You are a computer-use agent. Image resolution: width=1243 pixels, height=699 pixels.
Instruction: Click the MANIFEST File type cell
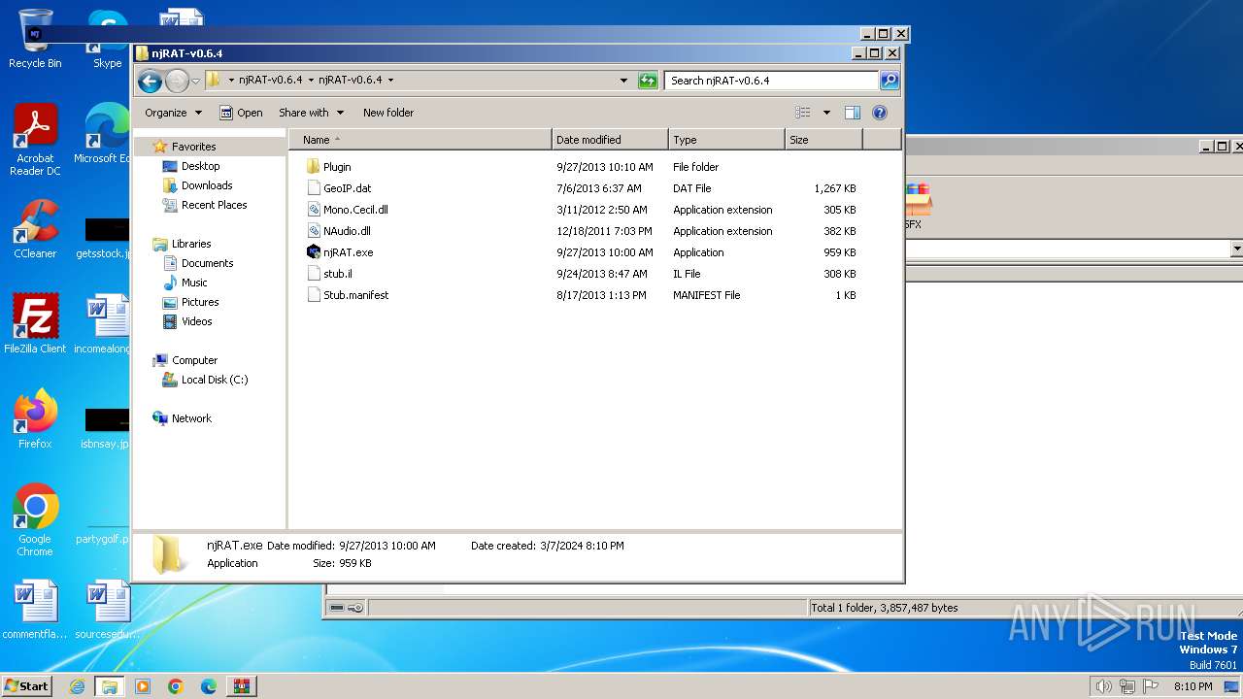point(706,295)
